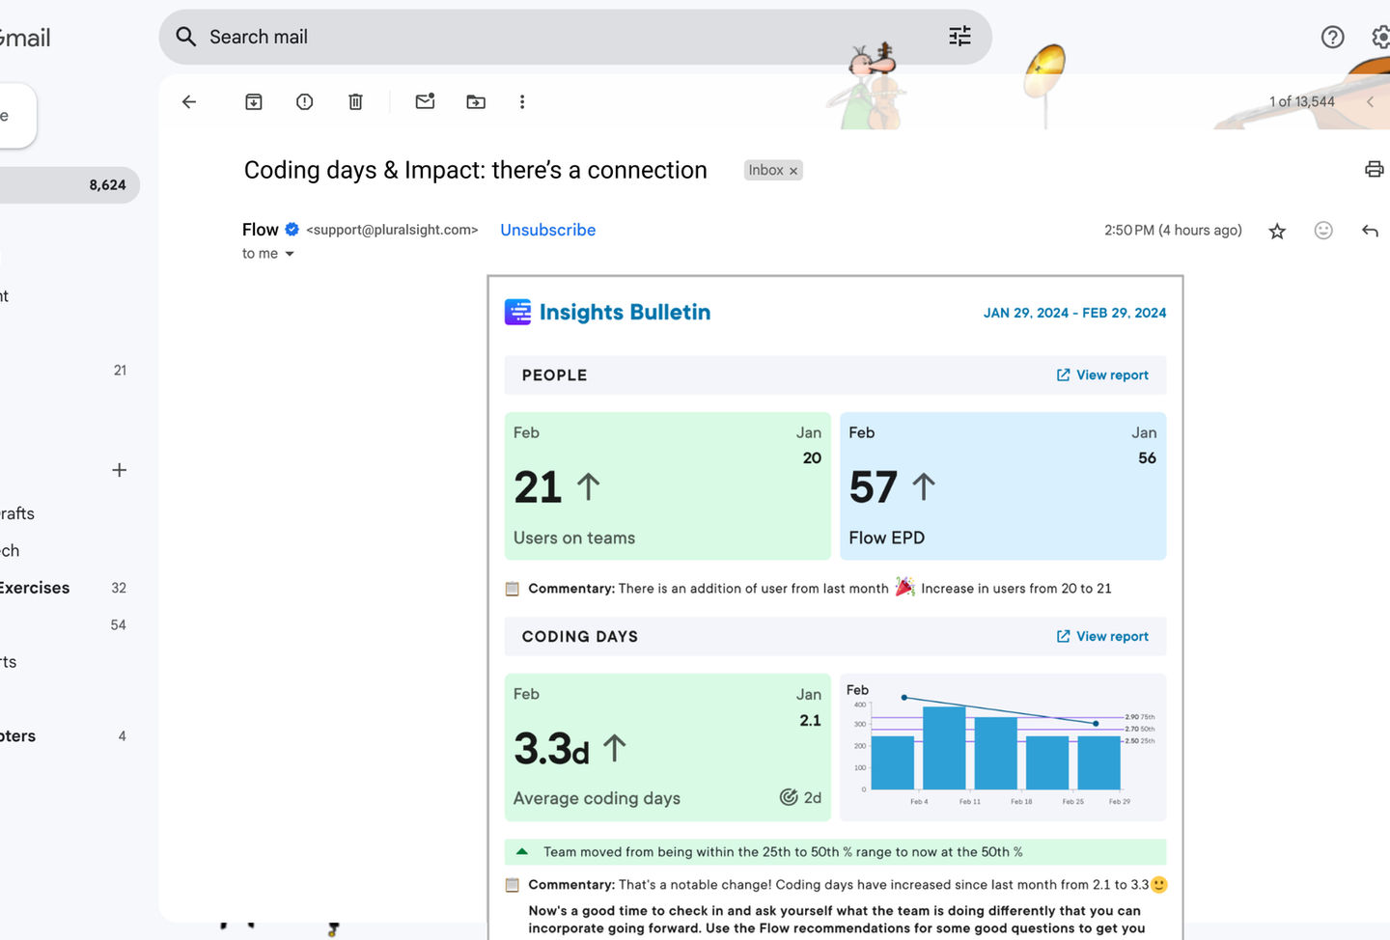
Task: Click the Users on teams card
Action: coord(667,486)
